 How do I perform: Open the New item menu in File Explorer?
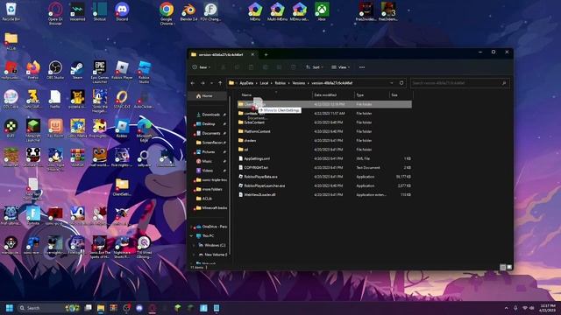[x=201, y=67]
